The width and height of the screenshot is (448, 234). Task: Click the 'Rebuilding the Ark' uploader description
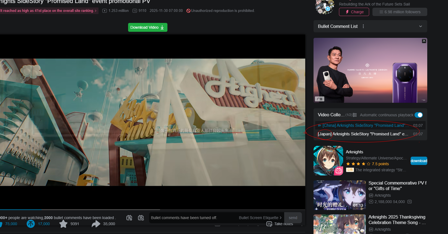[x=374, y=4]
